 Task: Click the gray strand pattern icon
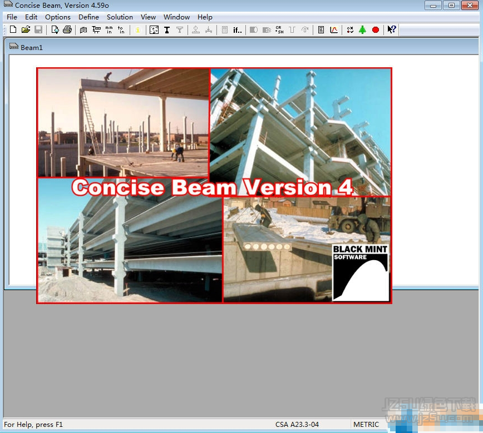(x=267, y=30)
